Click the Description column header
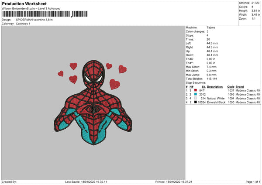The image size is (262, 185). 215,86
